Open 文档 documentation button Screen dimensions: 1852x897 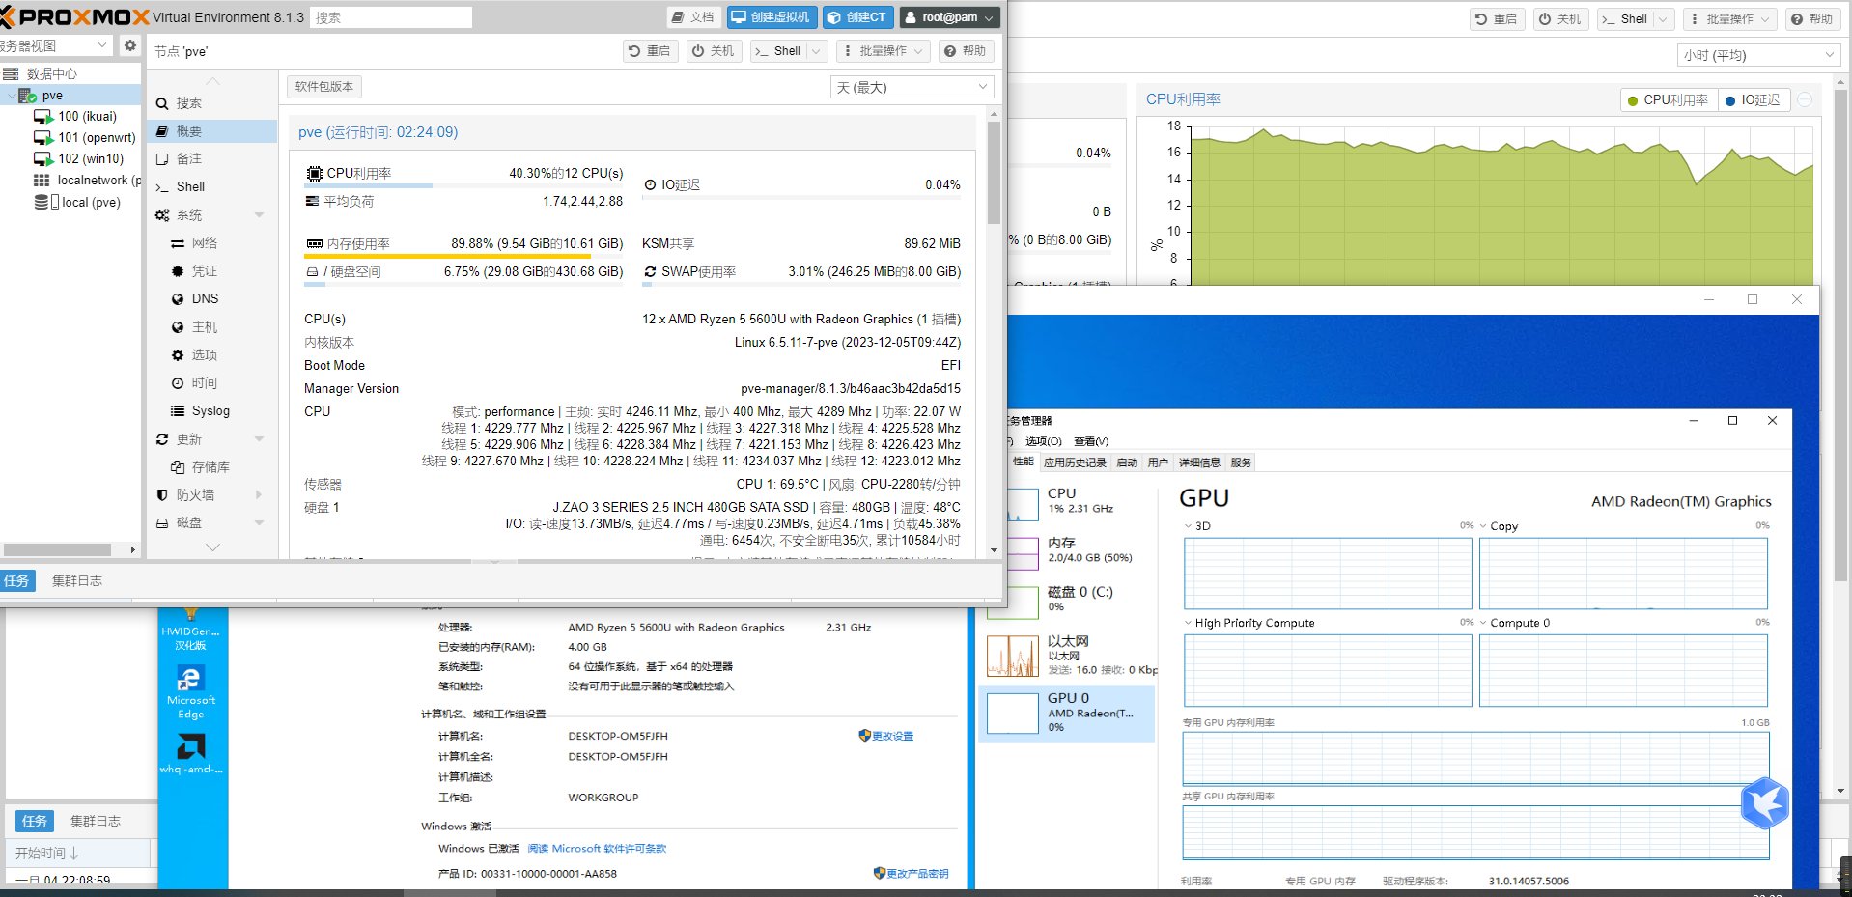(x=693, y=17)
